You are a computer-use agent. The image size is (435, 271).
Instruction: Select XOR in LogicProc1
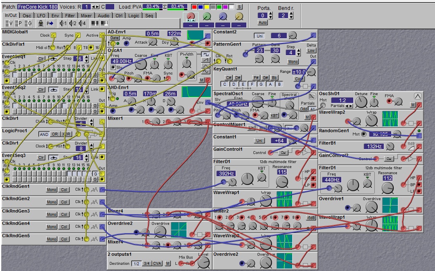click(66, 134)
